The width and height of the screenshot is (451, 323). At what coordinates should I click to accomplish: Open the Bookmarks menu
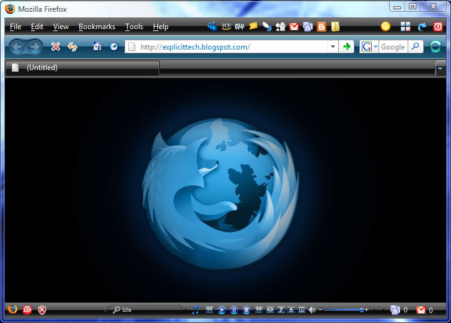(x=97, y=27)
